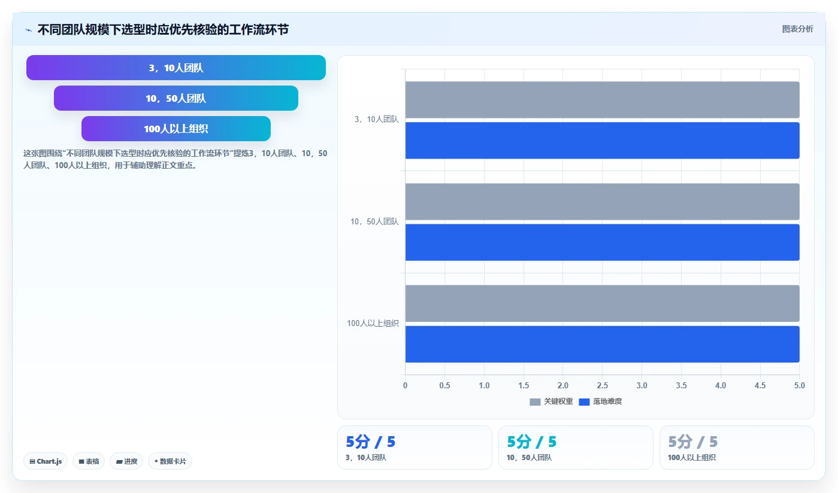Click the gray 关键权重 bar for 100人以上组织

(603, 303)
